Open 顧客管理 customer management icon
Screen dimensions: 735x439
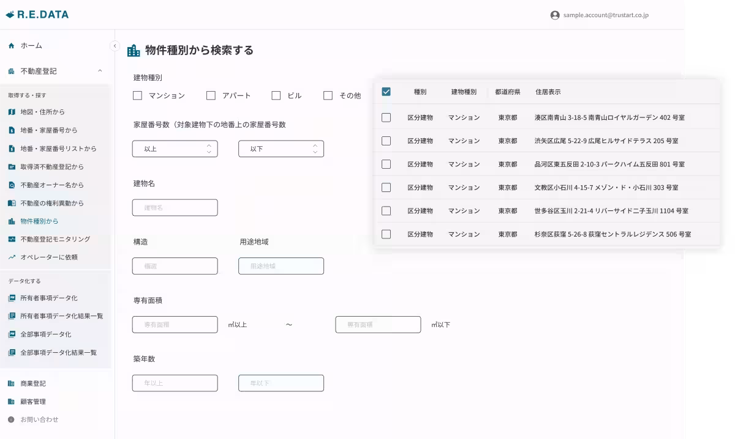10,402
